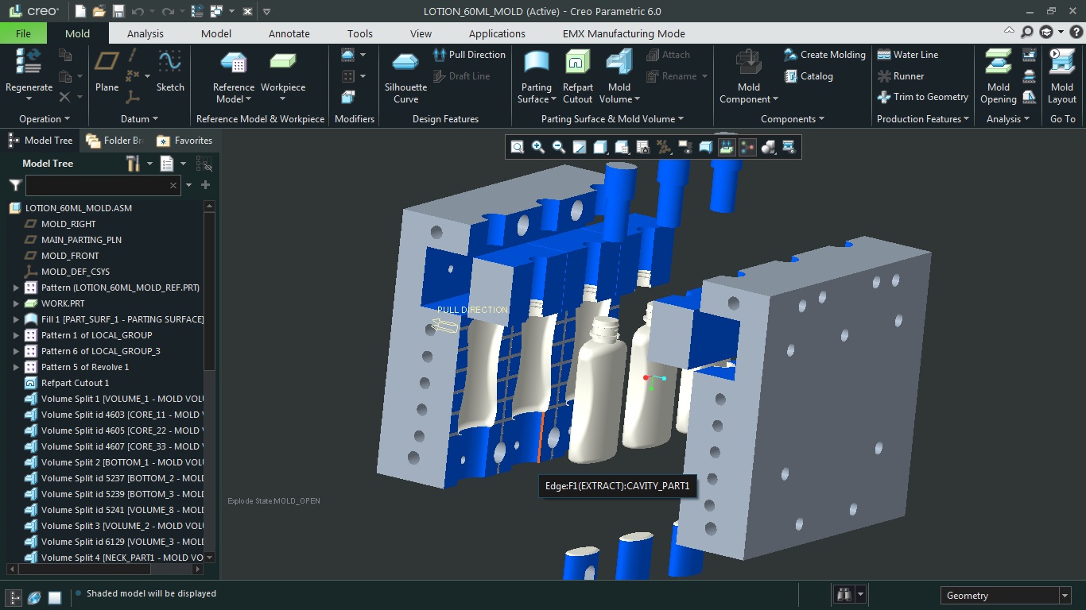Open the File menu

click(23, 33)
